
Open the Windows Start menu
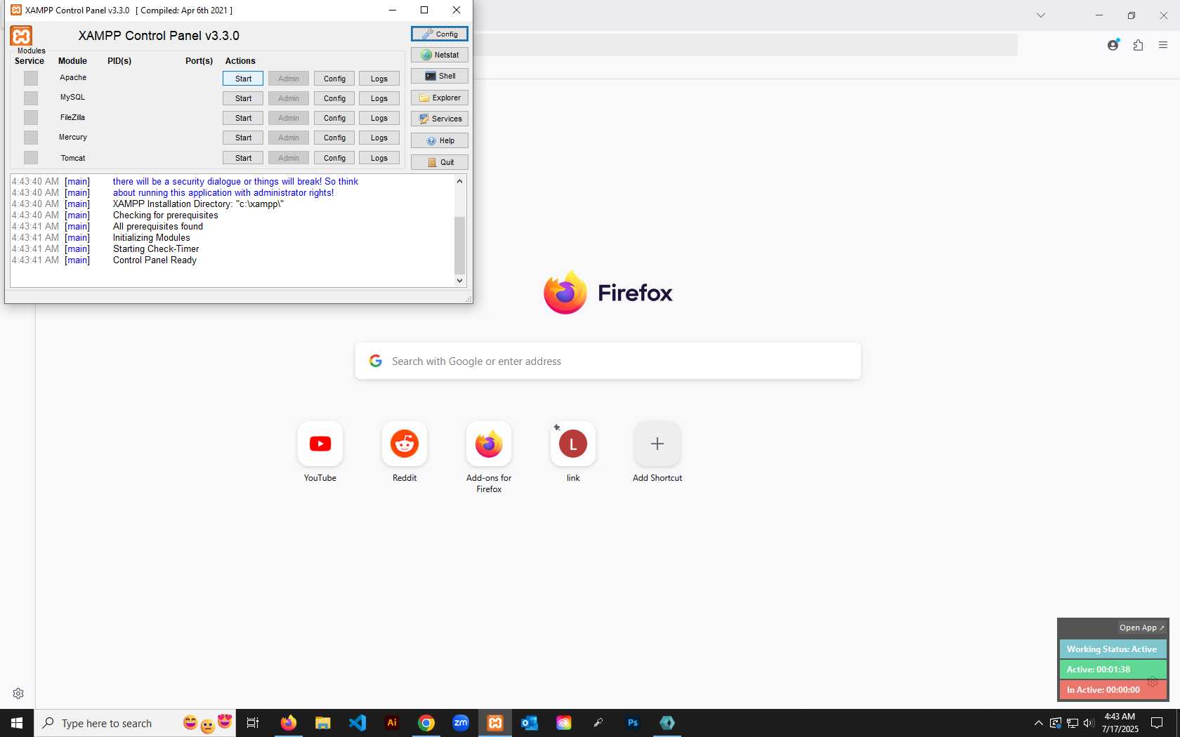17,723
